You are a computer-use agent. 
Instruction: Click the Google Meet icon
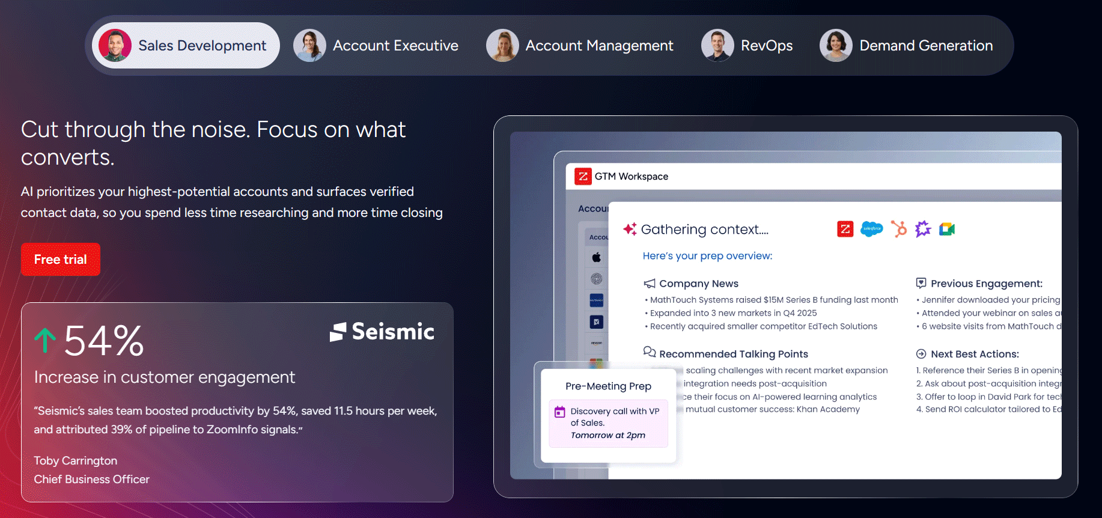coord(947,229)
